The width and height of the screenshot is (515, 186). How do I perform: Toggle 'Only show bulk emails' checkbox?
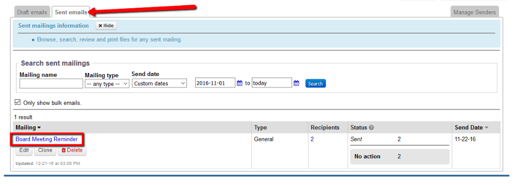coord(18,102)
